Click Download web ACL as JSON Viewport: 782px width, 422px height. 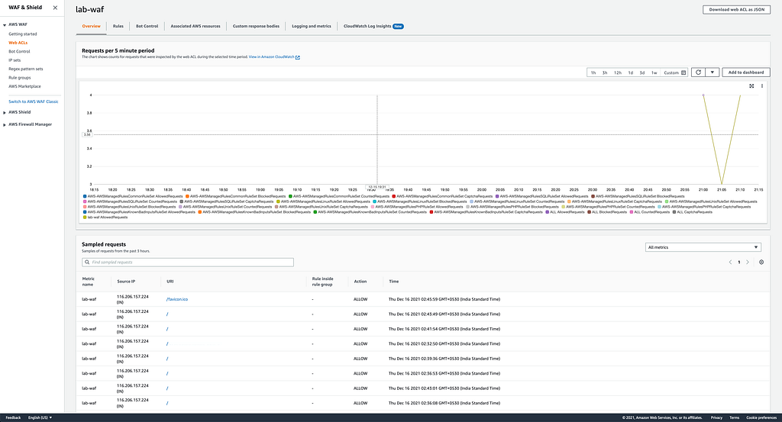point(737,9)
